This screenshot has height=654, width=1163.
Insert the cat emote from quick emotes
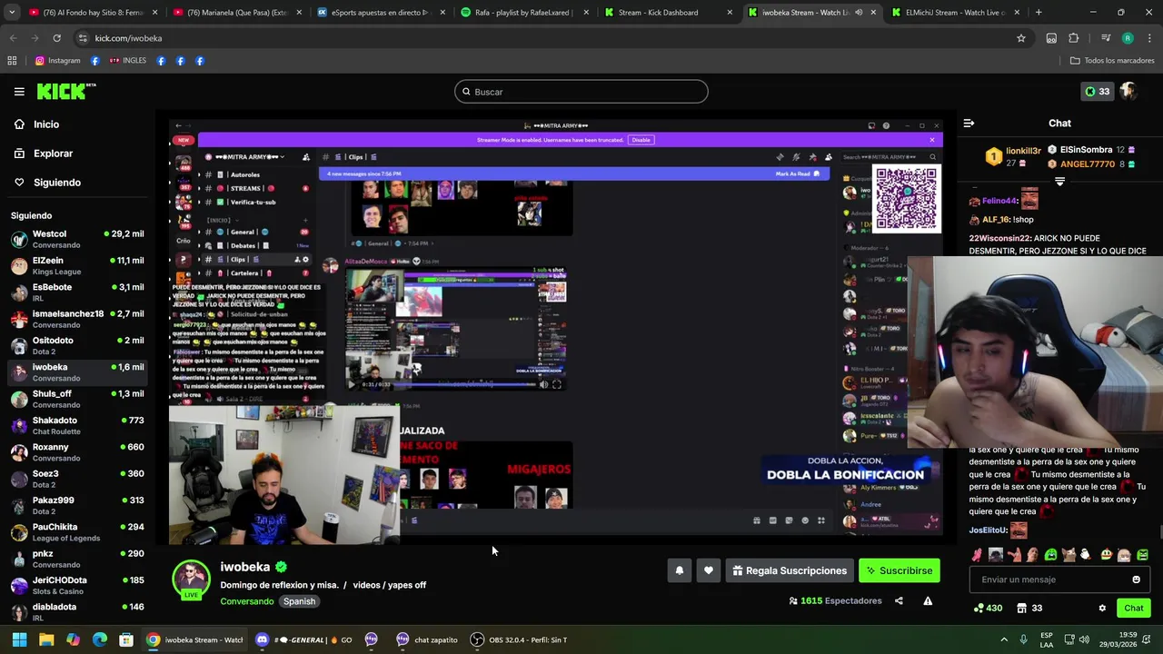click(x=1069, y=554)
